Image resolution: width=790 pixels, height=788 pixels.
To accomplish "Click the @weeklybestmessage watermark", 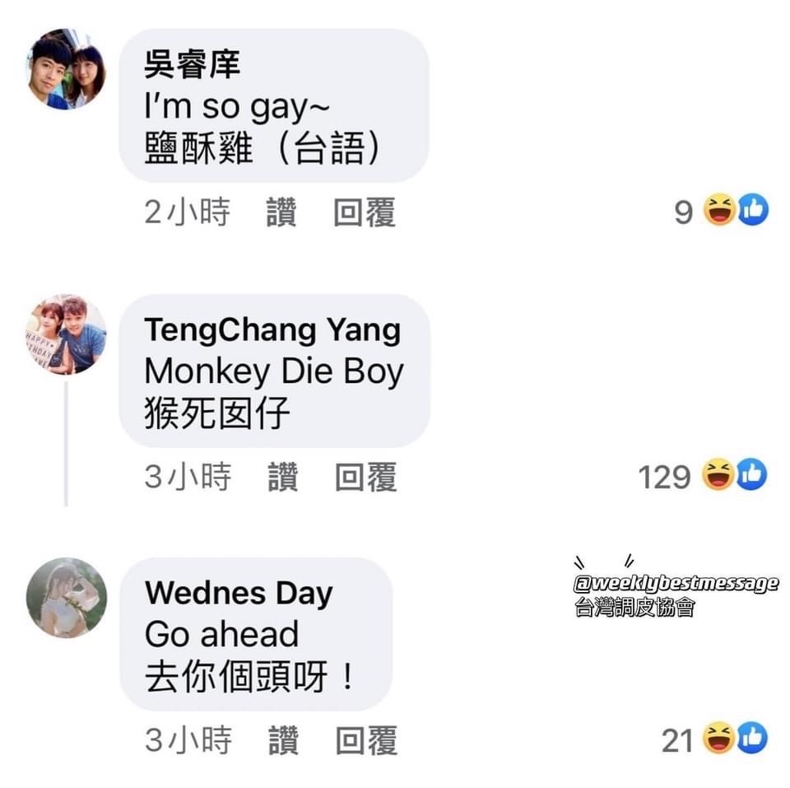I will 676,583.
